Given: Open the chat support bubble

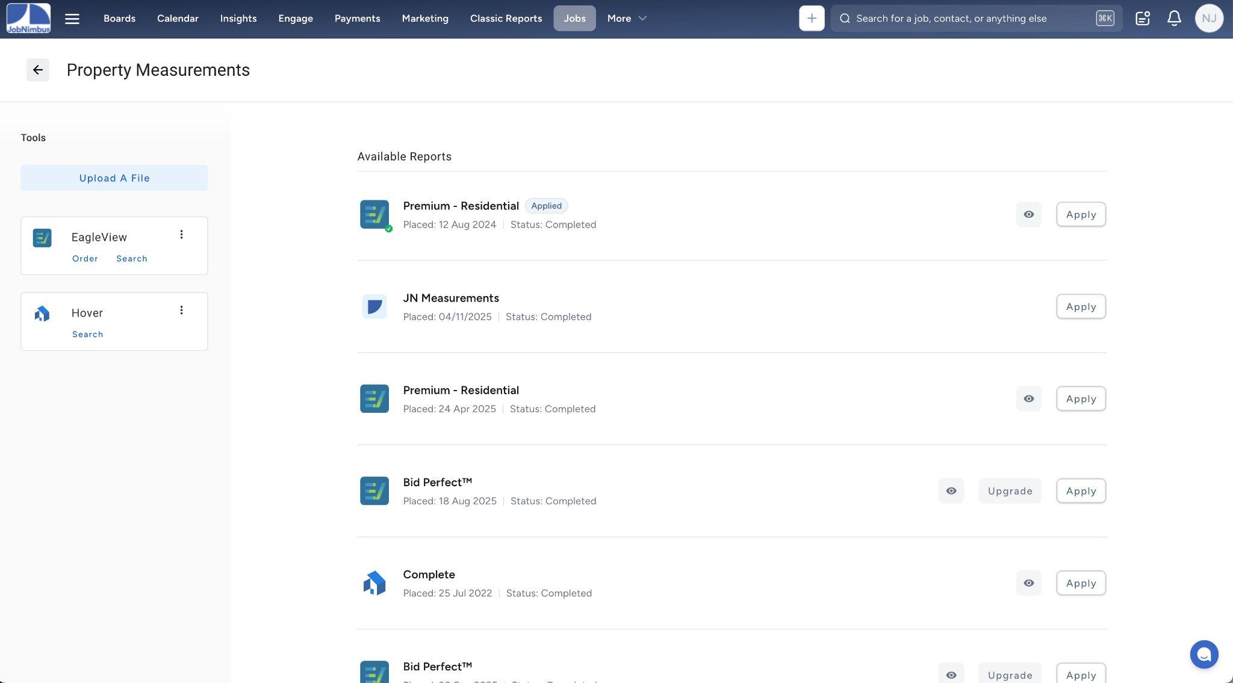Looking at the screenshot, I should 1203,654.
